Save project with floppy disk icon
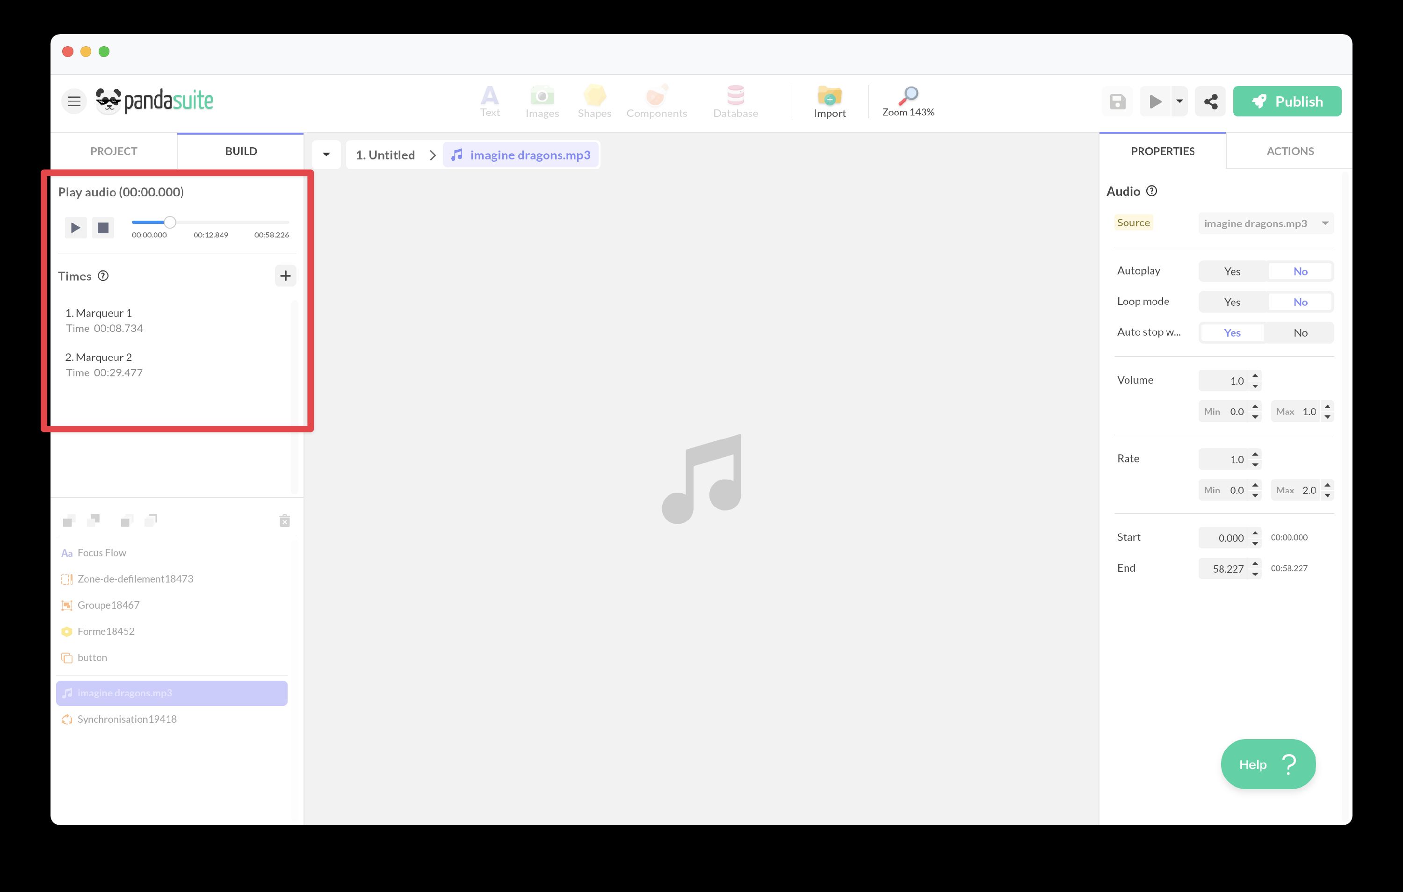Viewport: 1403px width, 892px height. [1117, 101]
